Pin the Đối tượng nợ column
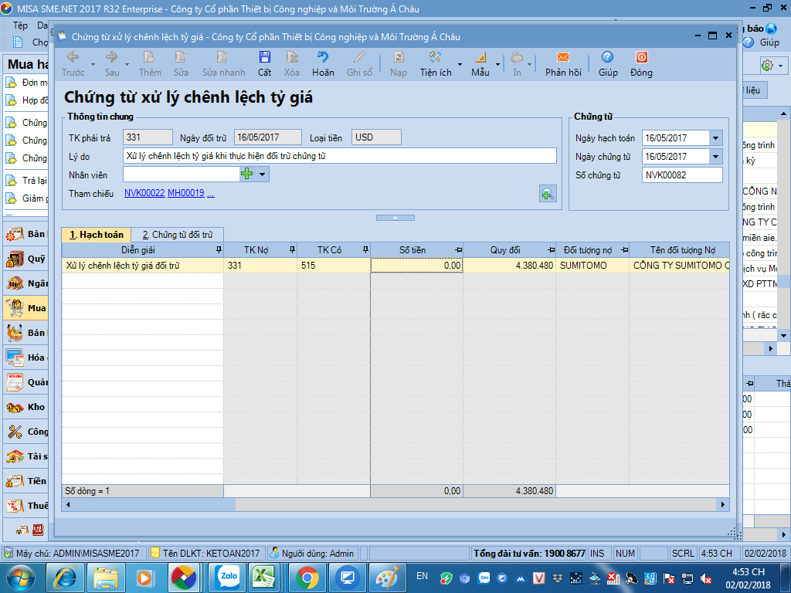The width and height of the screenshot is (791, 593). 624,250
